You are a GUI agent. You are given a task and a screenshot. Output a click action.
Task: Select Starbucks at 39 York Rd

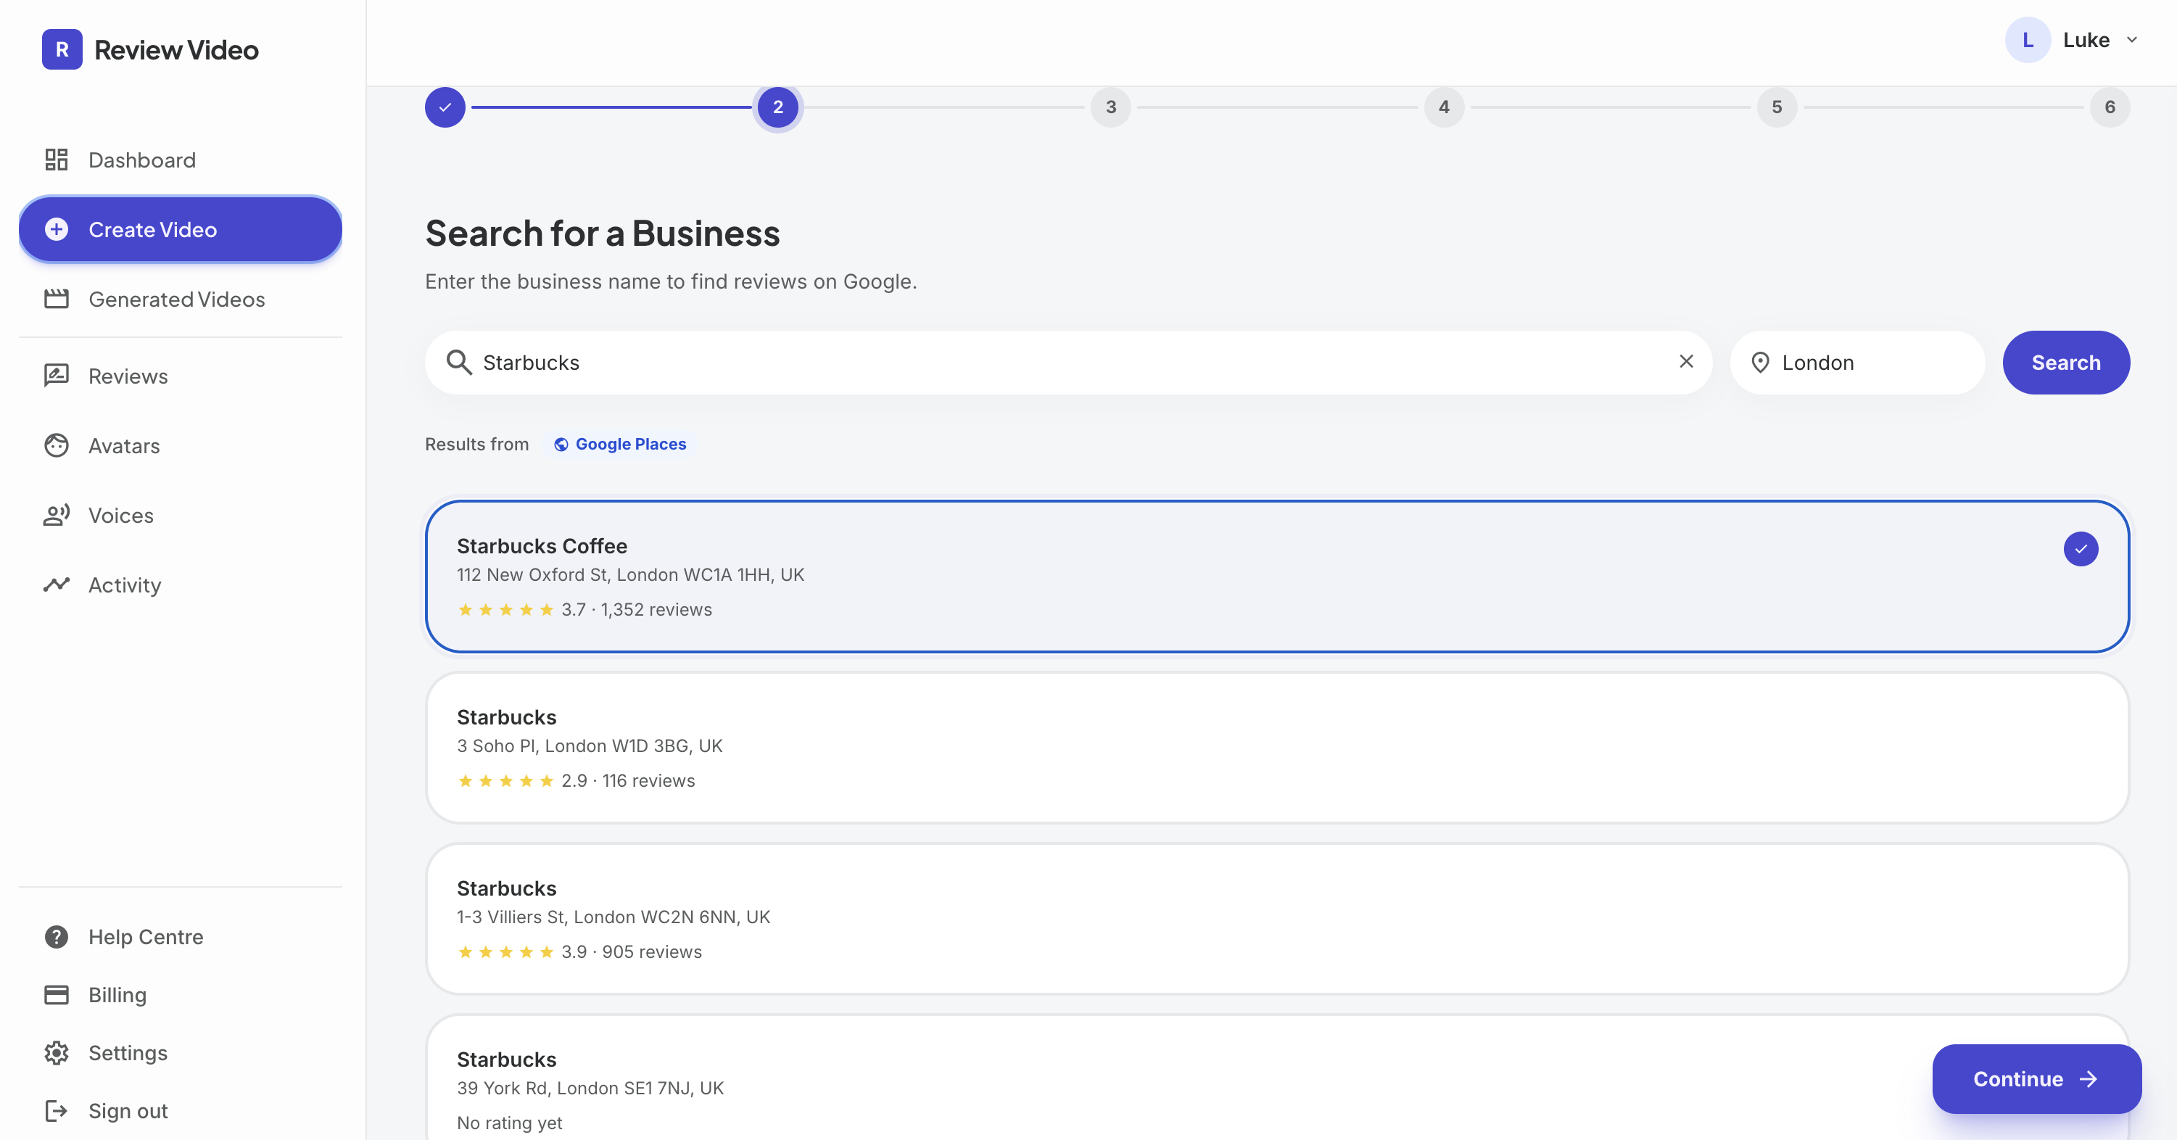pos(1277,1078)
